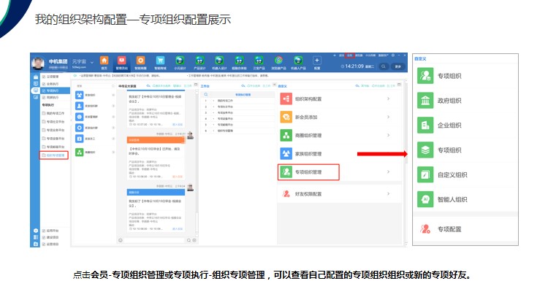Open the orange ring icon in top toolbar
Viewport: 548px width, 308px height.
pos(140,61)
